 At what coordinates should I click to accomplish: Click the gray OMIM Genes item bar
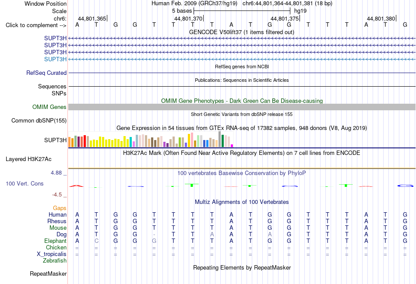pyautogui.click(x=242, y=107)
